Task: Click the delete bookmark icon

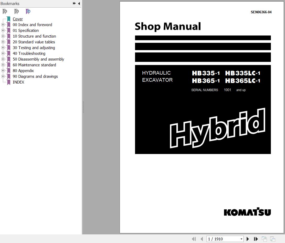Action: coord(5,11)
